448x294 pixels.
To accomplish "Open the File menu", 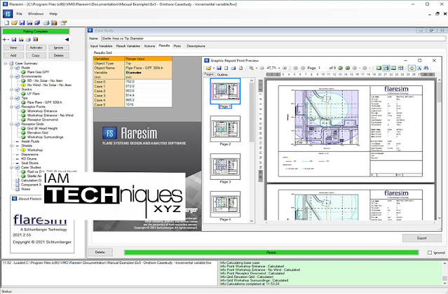I will [x=19, y=14].
